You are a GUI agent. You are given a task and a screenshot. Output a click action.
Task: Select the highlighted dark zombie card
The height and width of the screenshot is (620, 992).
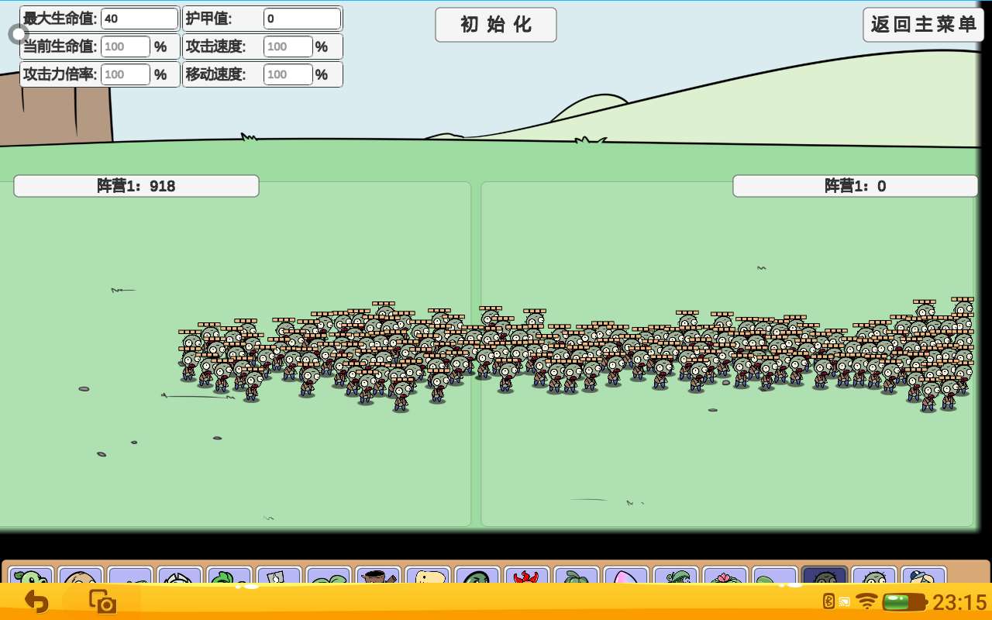[825, 577]
